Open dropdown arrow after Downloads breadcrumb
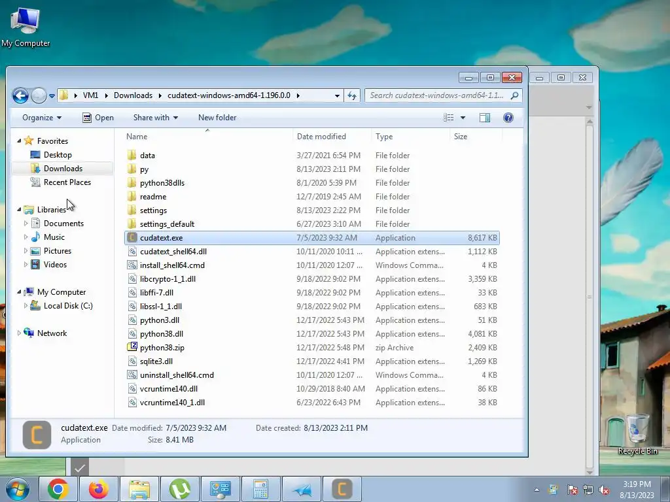The width and height of the screenshot is (670, 502). (x=160, y=95)
